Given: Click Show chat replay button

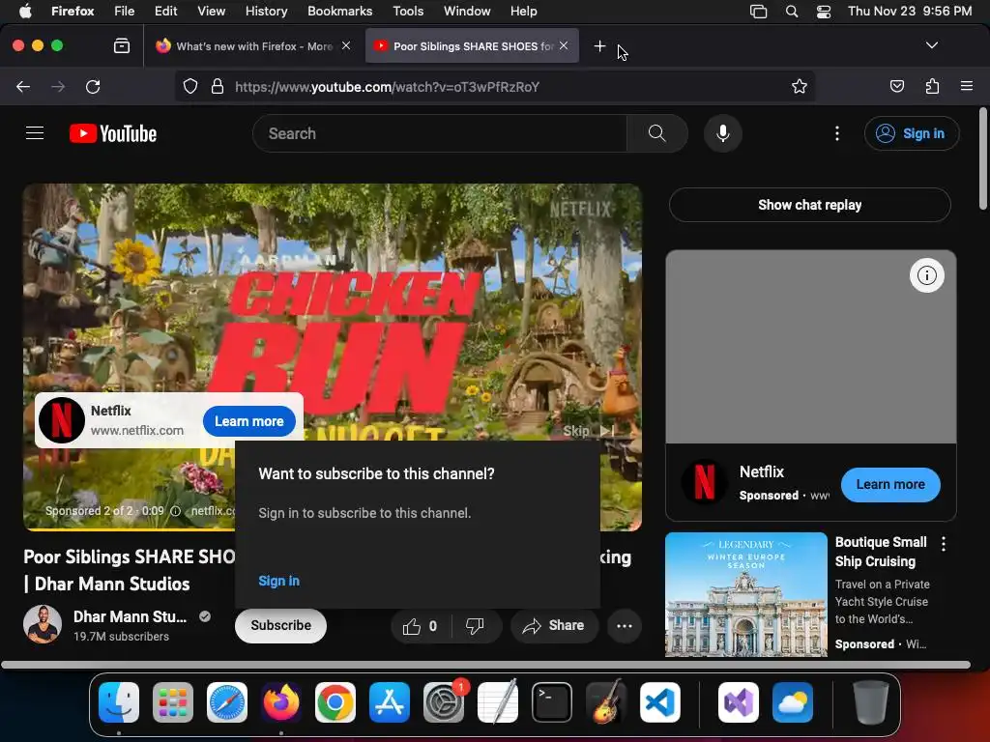Looking at the screenshot, I should (x=809, y=205).
